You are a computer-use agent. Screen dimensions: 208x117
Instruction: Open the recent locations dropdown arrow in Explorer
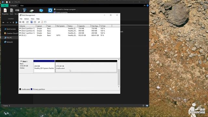tap(10, 22)
